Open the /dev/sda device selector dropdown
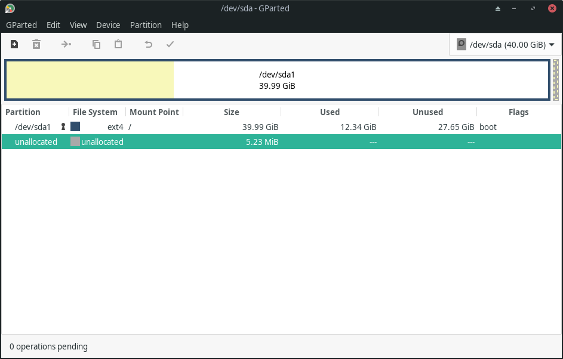 click(504, 44)
